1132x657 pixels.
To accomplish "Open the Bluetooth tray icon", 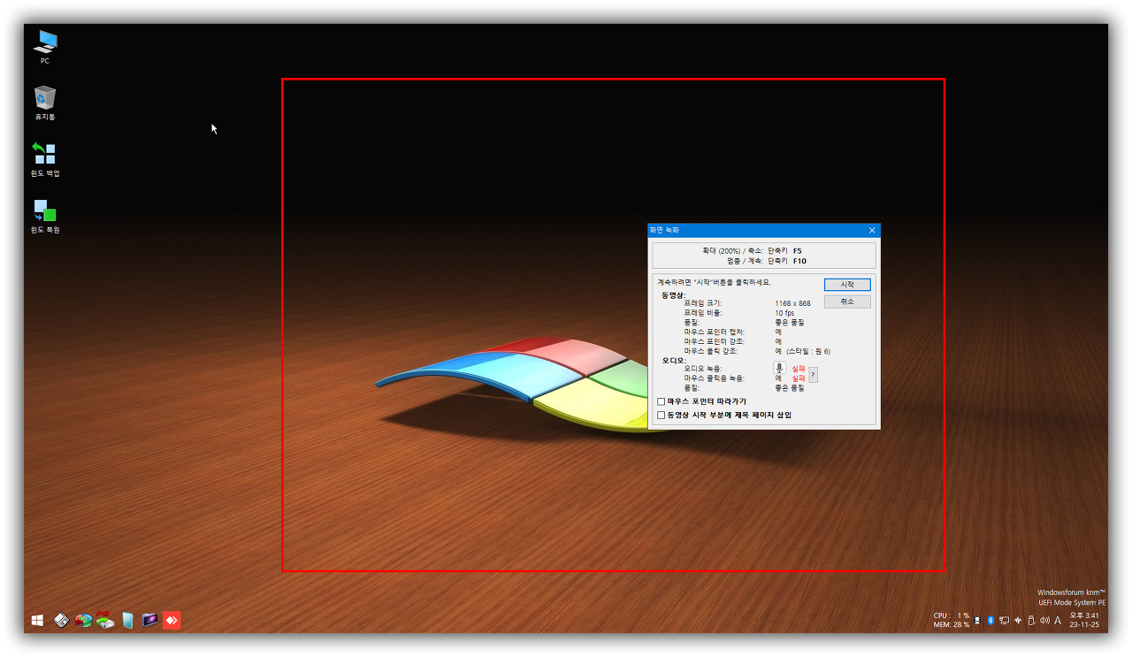I will pos(990,621).
